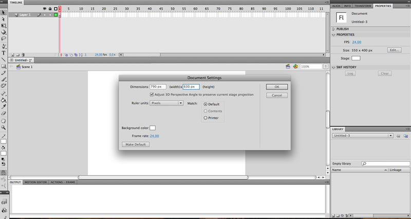
Task: Expand the PUBLISH section
Action: click(333, 29)
